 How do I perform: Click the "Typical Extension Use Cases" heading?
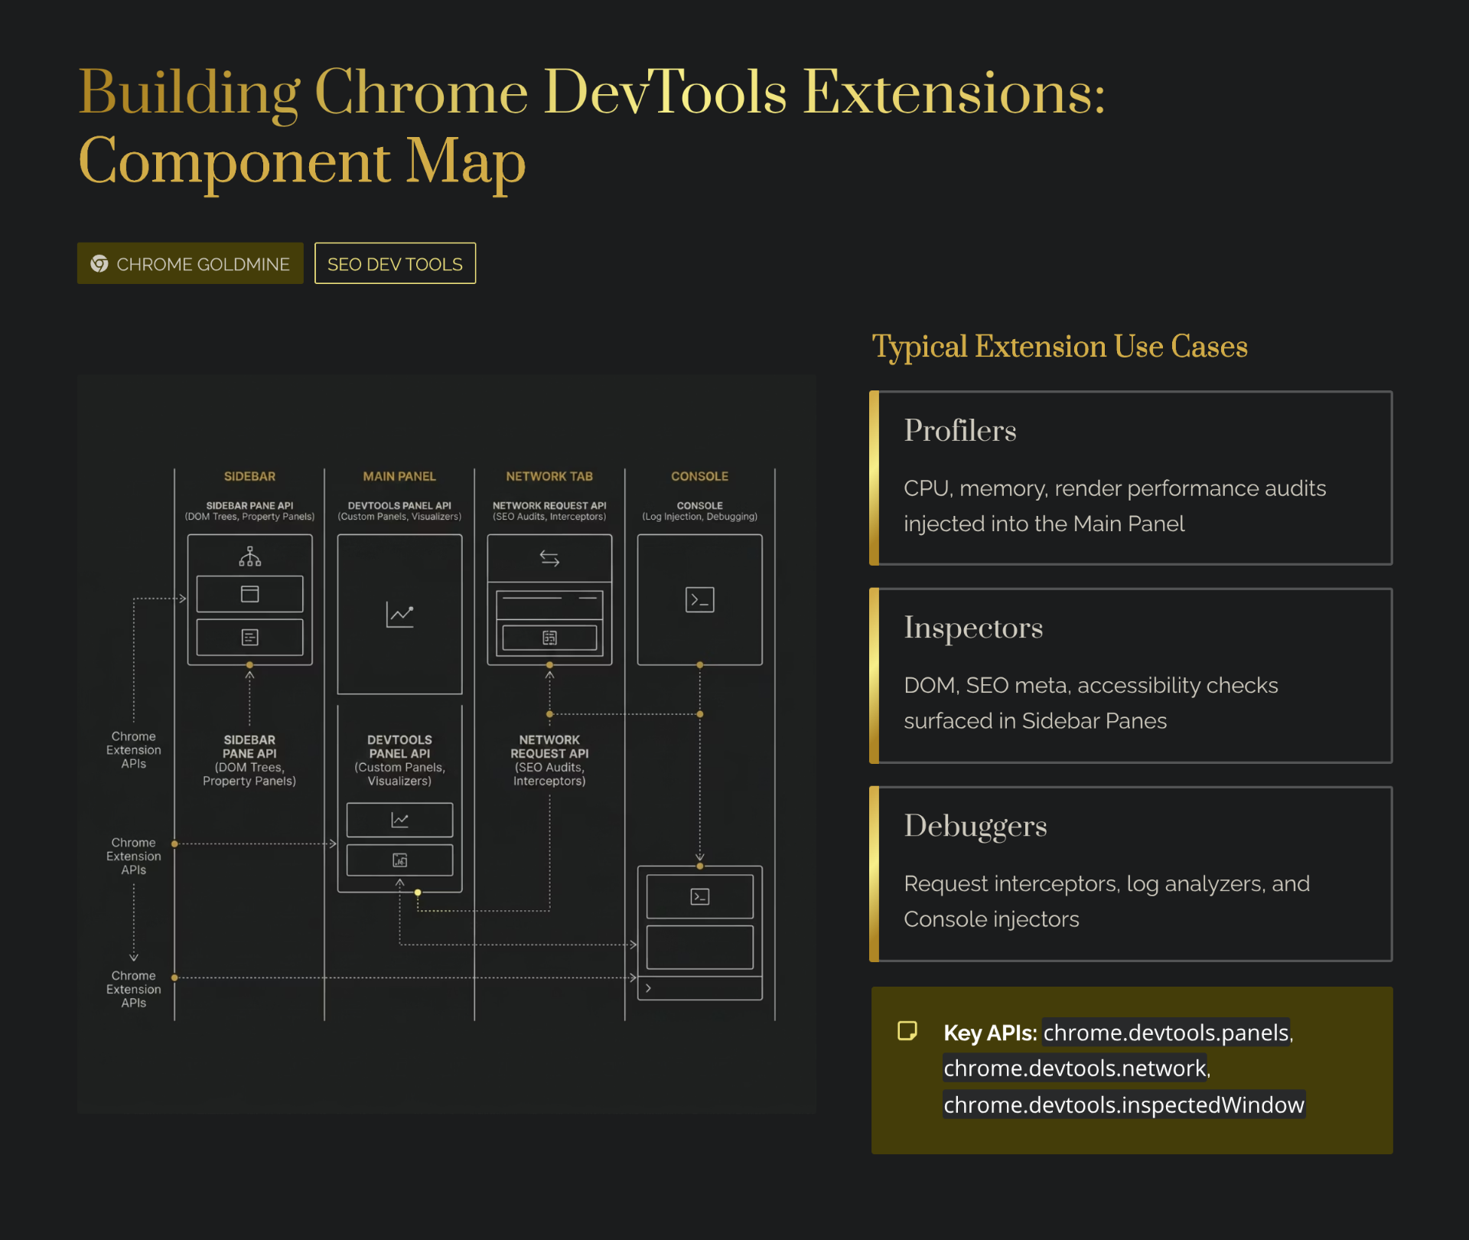pyautogui.click(x=1060, y=347)
